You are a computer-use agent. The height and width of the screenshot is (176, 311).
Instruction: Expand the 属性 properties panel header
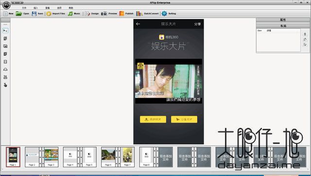tap(283, 20)
